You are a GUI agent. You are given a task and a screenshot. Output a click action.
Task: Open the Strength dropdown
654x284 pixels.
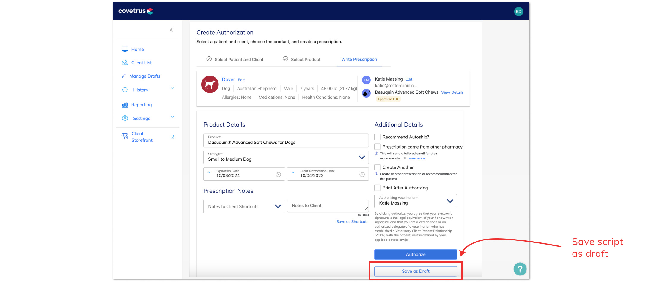[x=286, y=157]
